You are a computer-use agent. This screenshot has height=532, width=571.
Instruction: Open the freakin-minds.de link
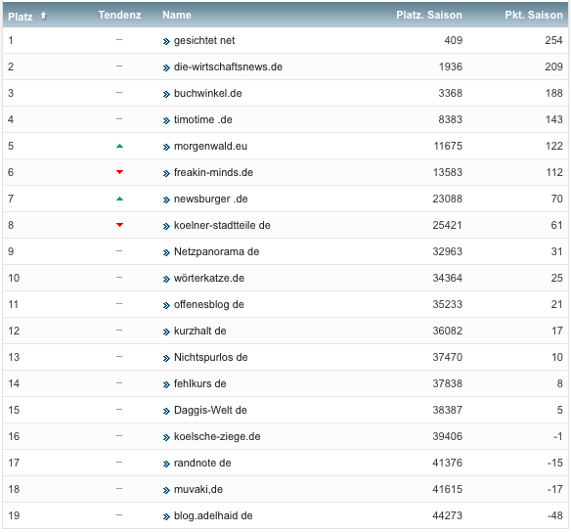213,172
